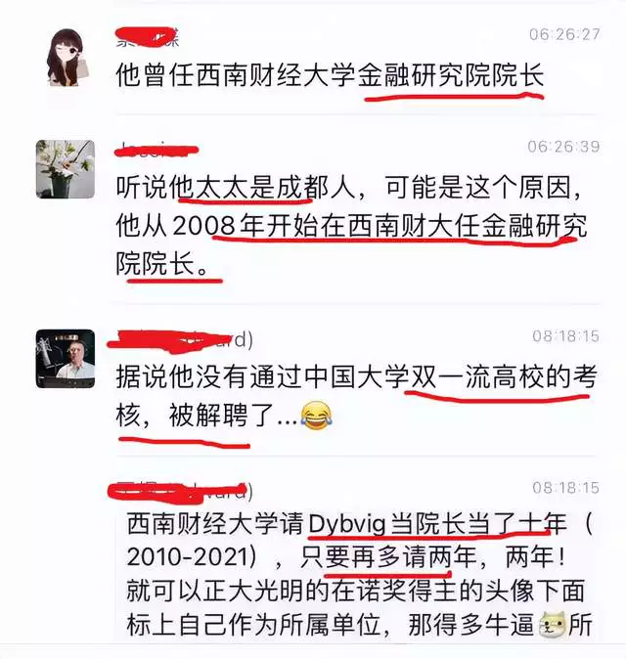Click the word Dybvig in last message
Screen dimensions: 626x659
pyautogui.click(x=347, y=524)
